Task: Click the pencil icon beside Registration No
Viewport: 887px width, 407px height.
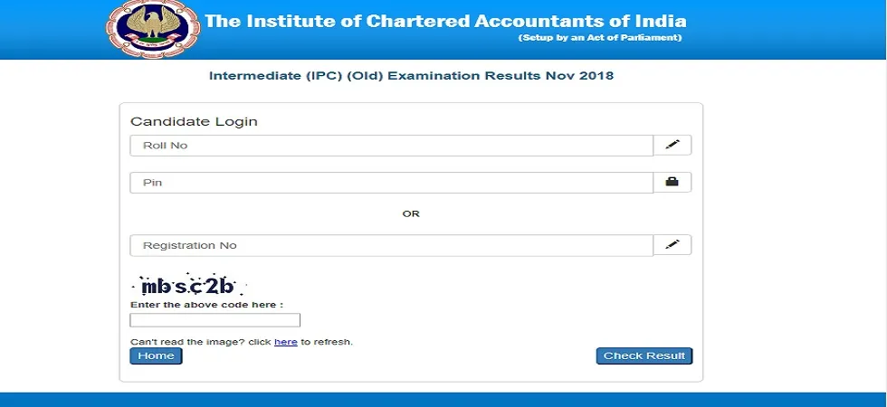Action: (672, 245)
